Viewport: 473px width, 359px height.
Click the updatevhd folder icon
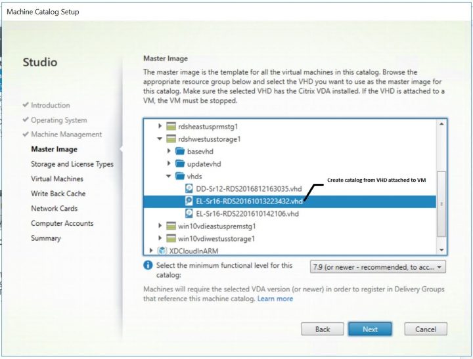click(x=180, y=163)
